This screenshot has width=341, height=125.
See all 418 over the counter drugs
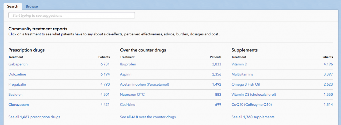pyautogui.click(x=148, y=117)
